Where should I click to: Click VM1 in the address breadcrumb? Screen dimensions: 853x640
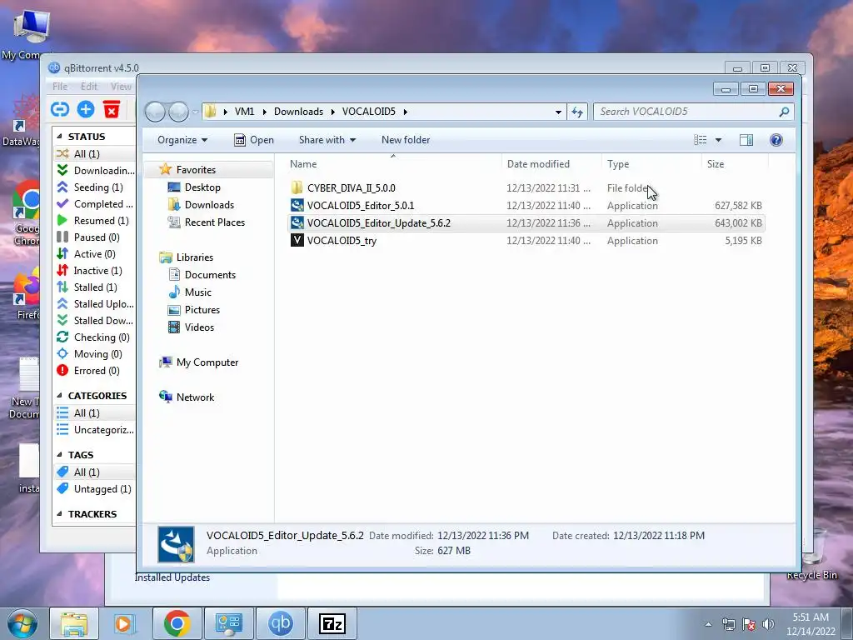pyautogui.click(x=244, y=112)
